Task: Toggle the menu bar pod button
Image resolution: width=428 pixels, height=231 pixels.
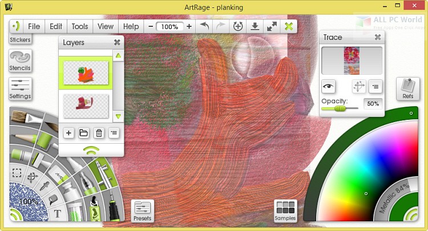Action: point(16,26)
